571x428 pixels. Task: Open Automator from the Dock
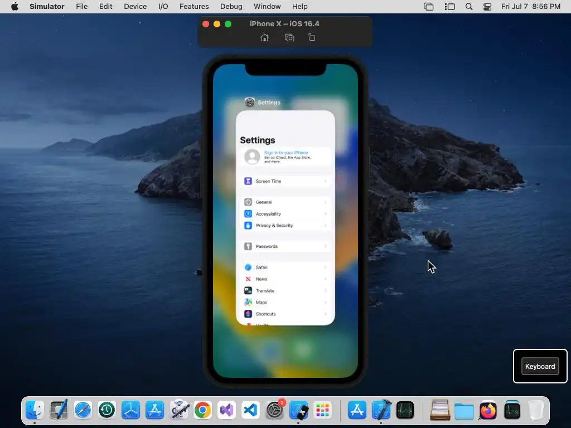(x=179, y=410)
